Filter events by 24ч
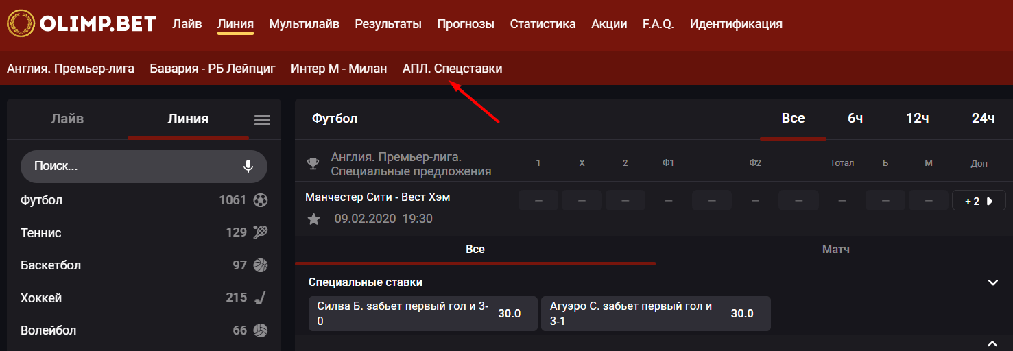This screenshot has width=1013, height=351. click(x=983, y=119)
